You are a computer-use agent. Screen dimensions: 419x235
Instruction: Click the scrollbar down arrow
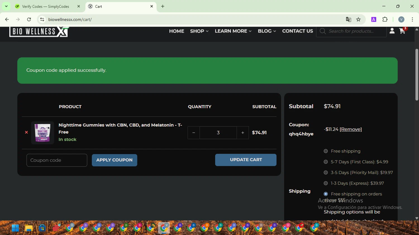click(x=417, y=218)
